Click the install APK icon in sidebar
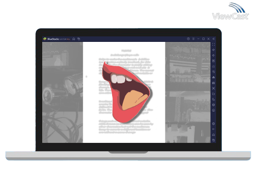 [x=213, y=77]
